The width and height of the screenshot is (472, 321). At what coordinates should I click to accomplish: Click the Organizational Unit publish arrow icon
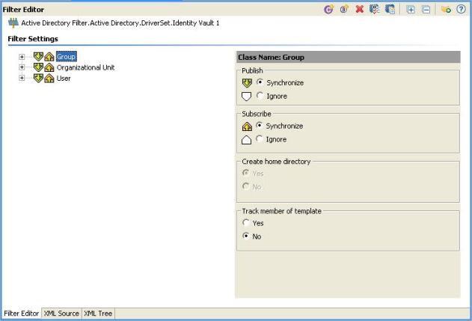[38, 67]
